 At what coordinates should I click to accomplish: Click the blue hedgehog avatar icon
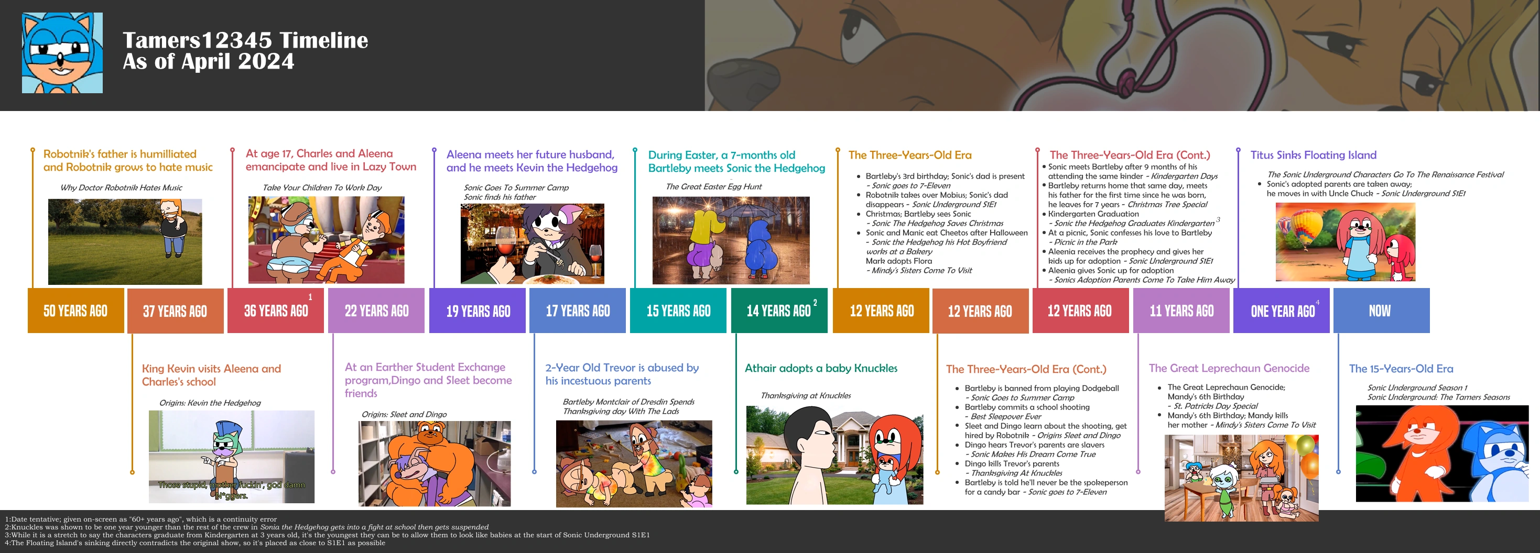tap(62, 52)
